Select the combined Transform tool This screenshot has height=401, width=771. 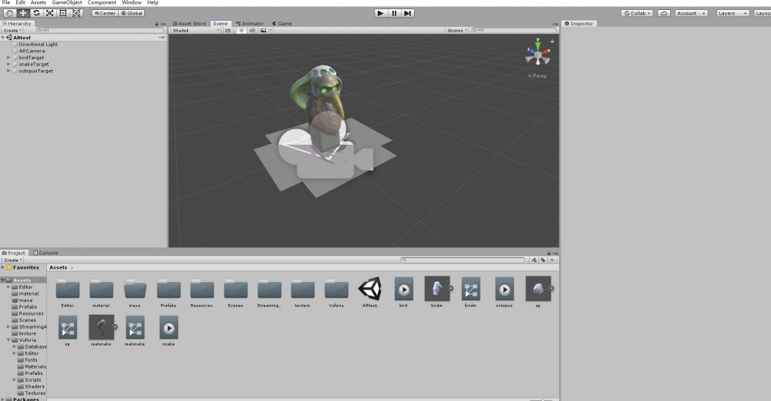pos(76,13)
